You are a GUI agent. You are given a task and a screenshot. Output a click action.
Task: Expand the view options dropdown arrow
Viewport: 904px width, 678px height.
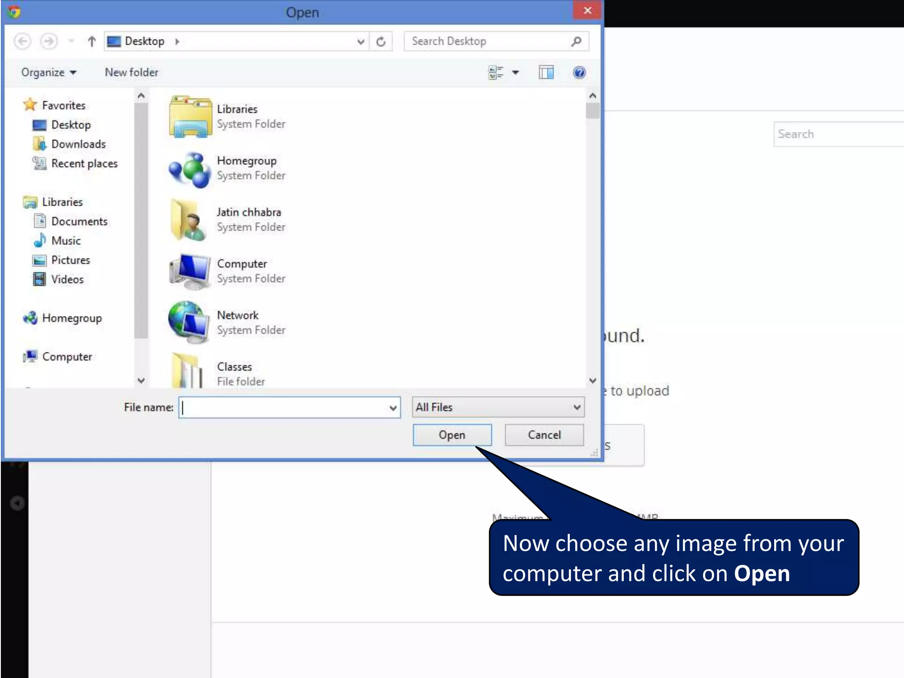(x=516, y=72)
